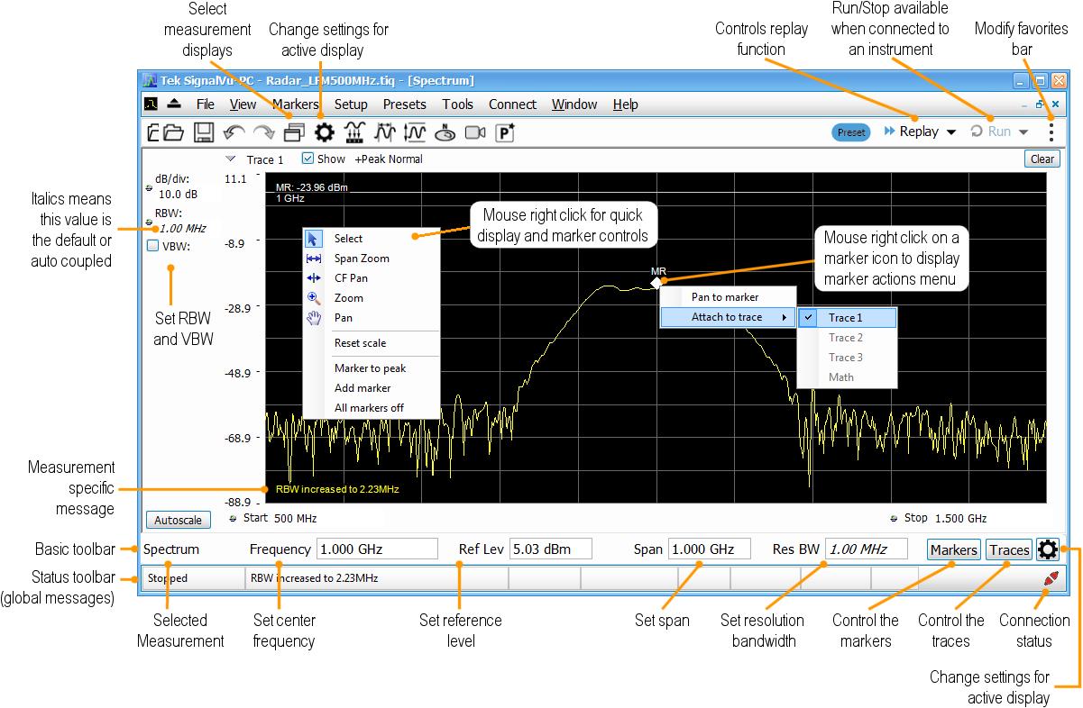
Task: Undo the last action with the left arrow
Action: point(234,132)
